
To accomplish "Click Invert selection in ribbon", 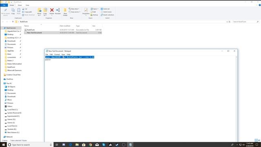I will pos(107,15).
